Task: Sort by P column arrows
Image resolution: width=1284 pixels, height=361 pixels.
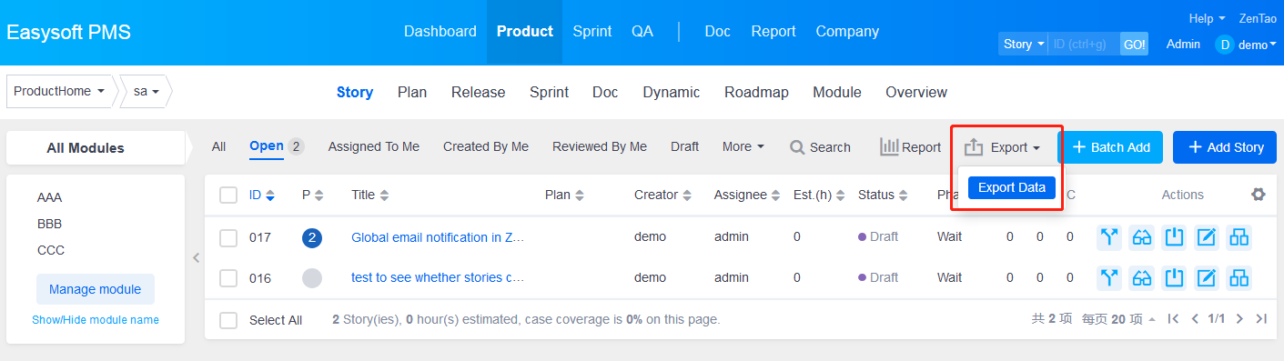Action: (319, 195)
